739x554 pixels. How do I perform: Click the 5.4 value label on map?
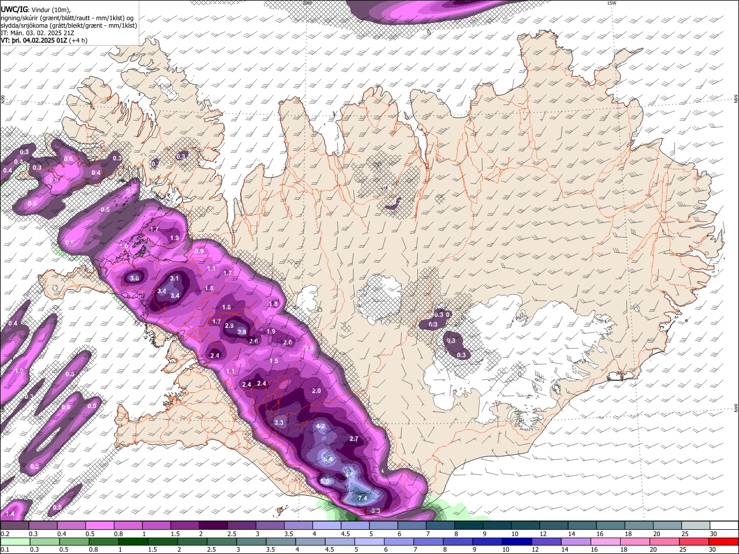click(329, 458)
